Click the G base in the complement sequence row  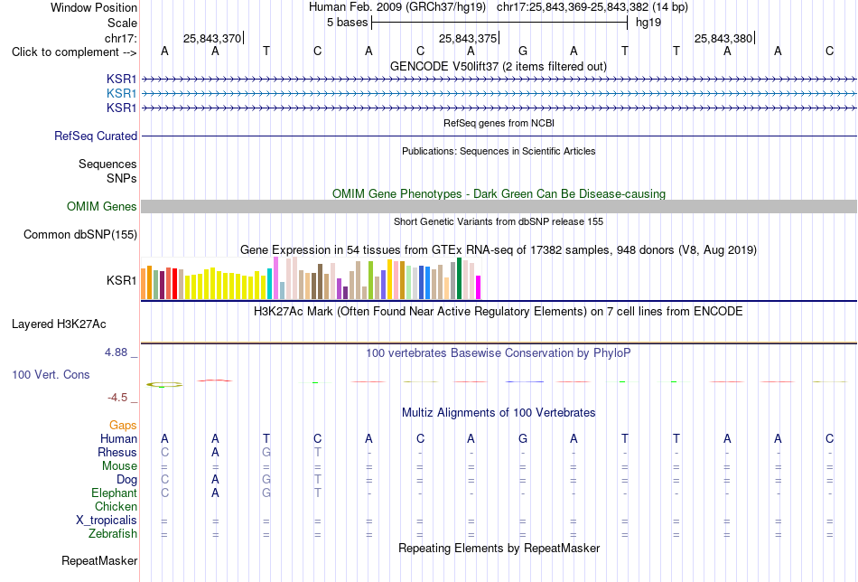523,51
